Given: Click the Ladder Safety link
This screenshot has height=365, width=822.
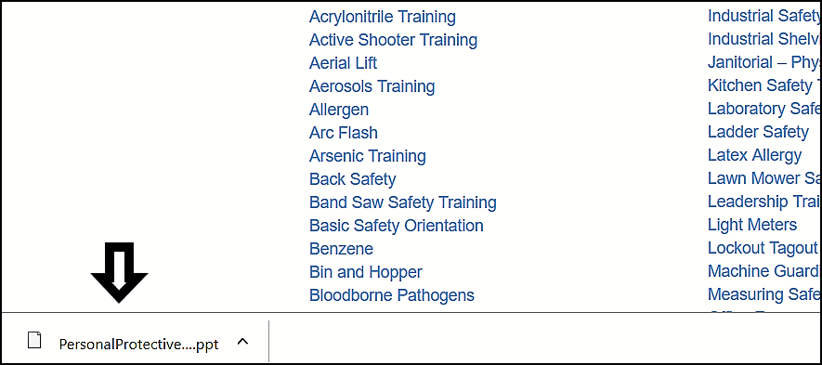Looking at the screenshot, I should tap(758, 132).
